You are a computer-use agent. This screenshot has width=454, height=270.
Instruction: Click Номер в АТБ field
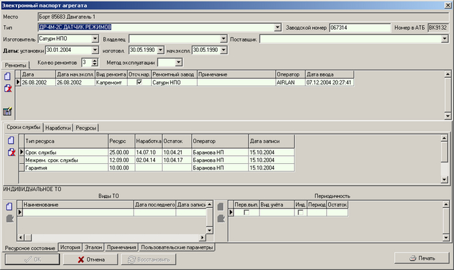[x=438, y=27]
